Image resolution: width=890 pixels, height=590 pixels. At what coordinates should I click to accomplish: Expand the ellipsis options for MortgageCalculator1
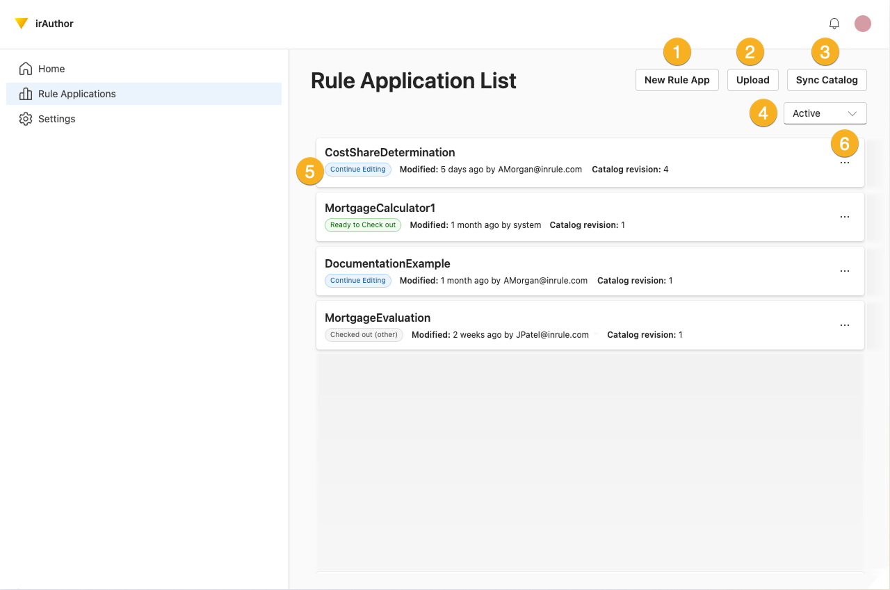(x=845, y=216)
